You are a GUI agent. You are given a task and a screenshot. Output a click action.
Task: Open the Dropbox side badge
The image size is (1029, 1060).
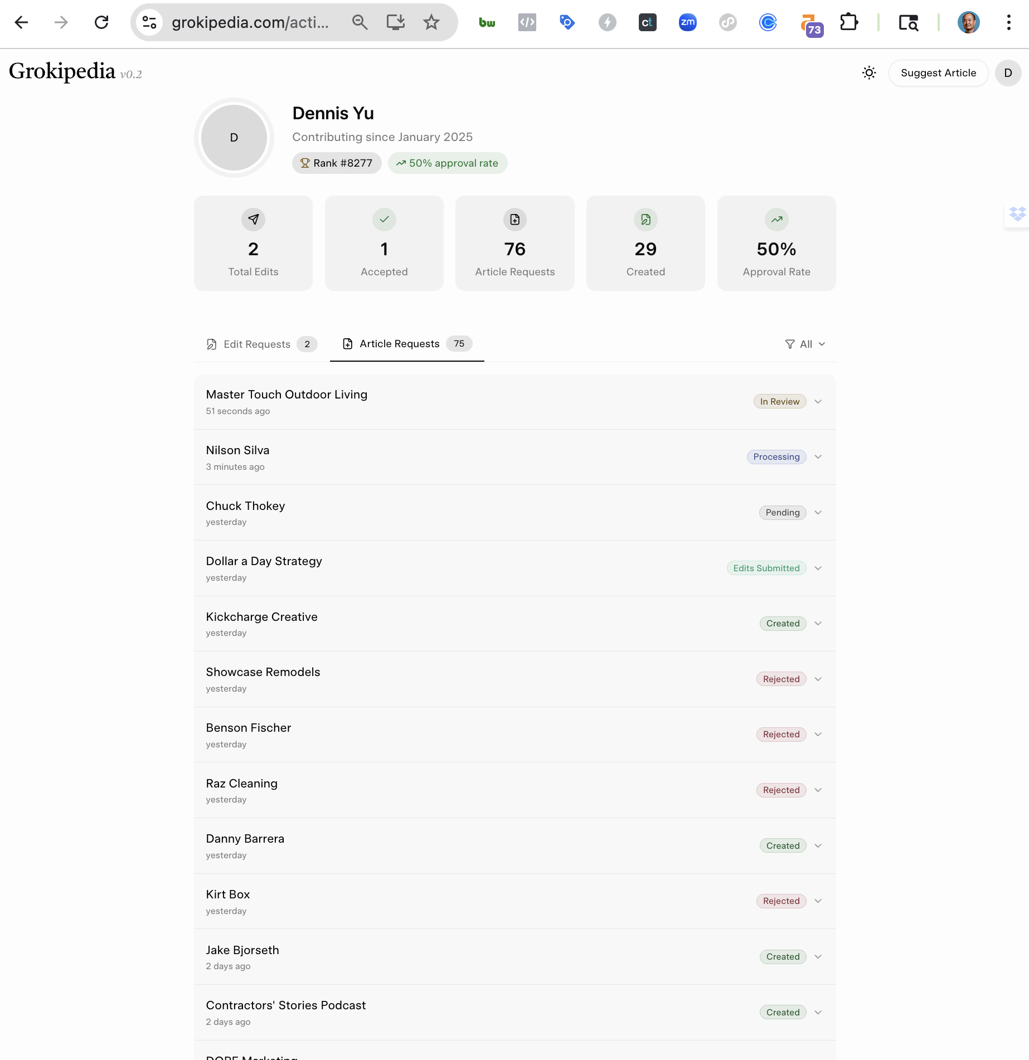pyautogui.click(x=1017, y=214)
